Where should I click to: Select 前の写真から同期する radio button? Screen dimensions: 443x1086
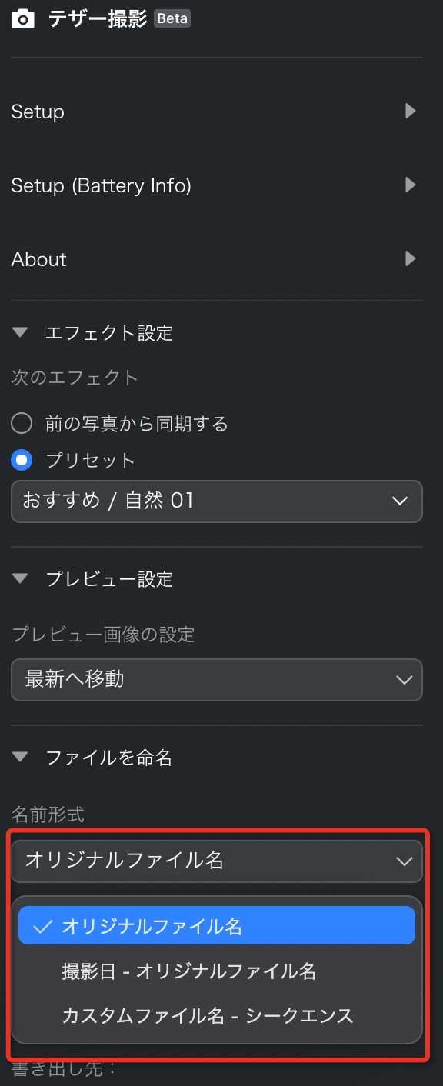[x=22, y=423]
